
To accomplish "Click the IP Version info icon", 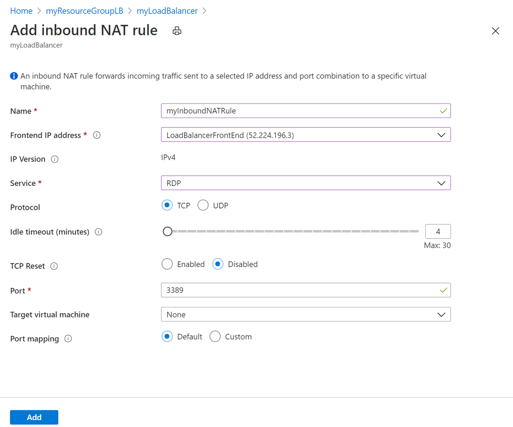I will click(55, 159).
